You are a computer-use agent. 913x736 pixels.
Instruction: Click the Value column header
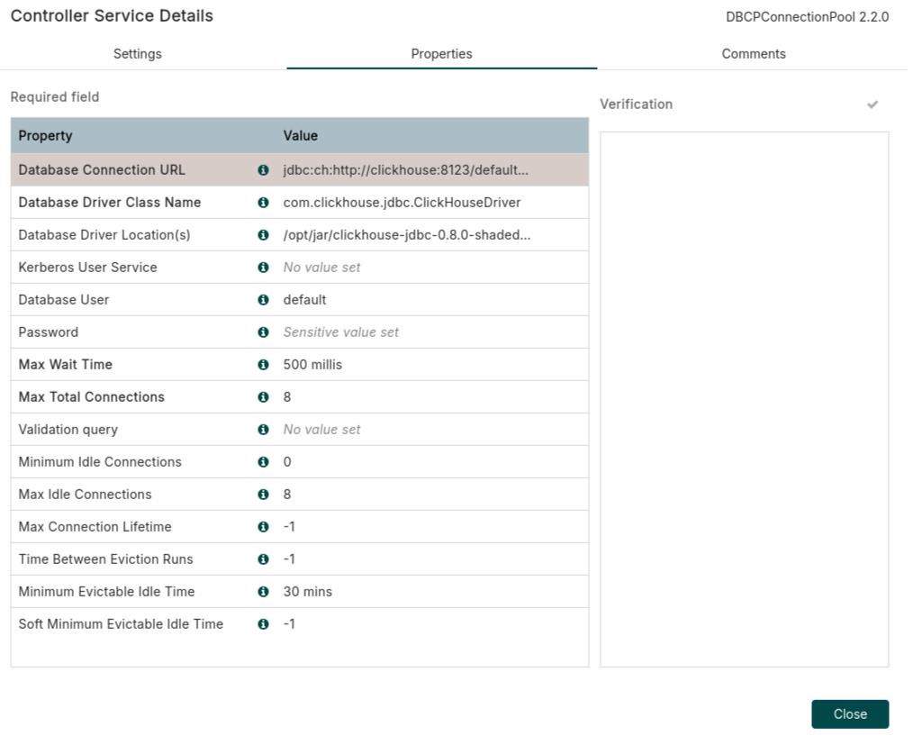pyautogui.click(x=301, y=136)
